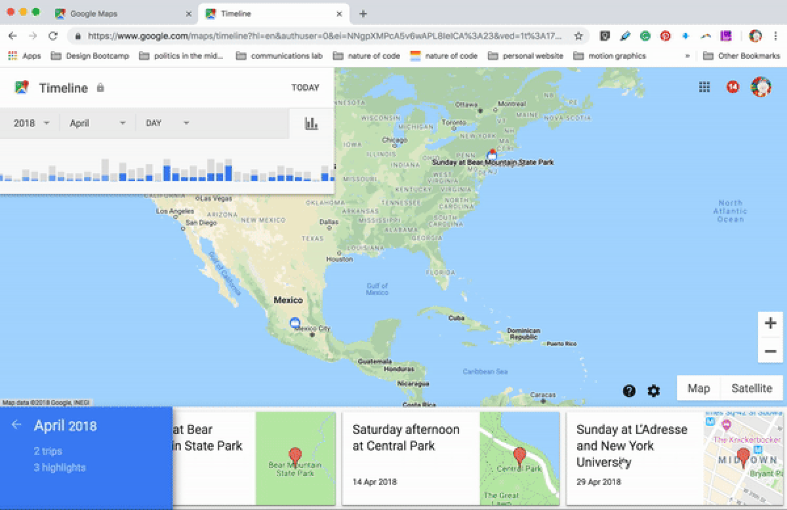Open the nature of code bookmark with colored icon
The width and height of the screenshot is (787, 510).
(444, 56)
